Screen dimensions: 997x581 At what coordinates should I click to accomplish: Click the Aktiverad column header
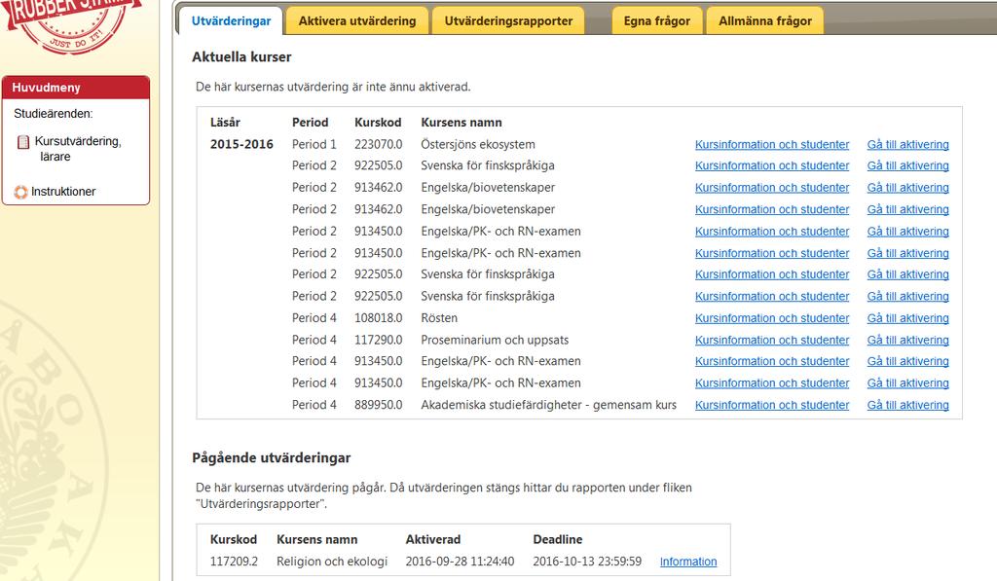coord(433,539)
